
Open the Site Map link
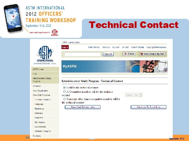pyautogui.click(x=106, y=47)
